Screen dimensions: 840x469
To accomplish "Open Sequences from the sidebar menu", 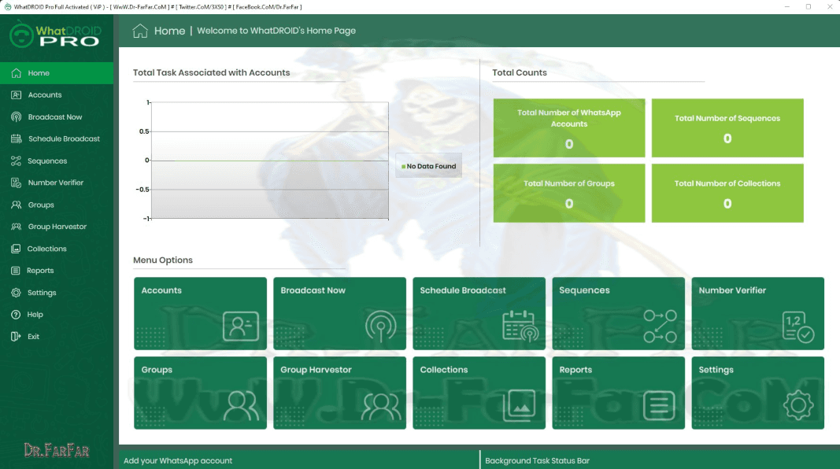I will click(47, 161).
